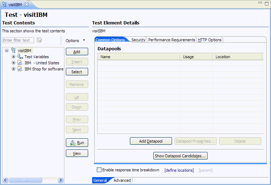271x185 pixels.
Task: Select IBM Shop for software tree item
Action: pos(44,69)
